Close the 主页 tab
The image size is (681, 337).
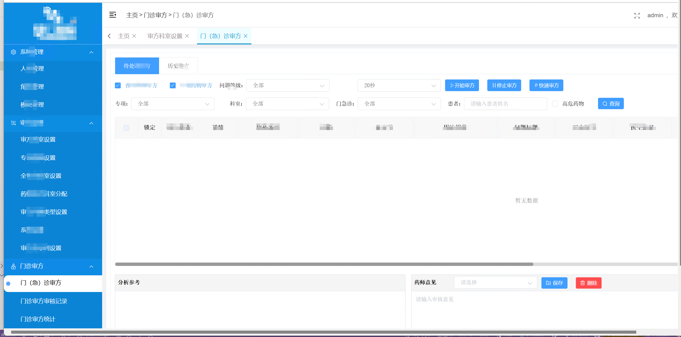(134, 36)
